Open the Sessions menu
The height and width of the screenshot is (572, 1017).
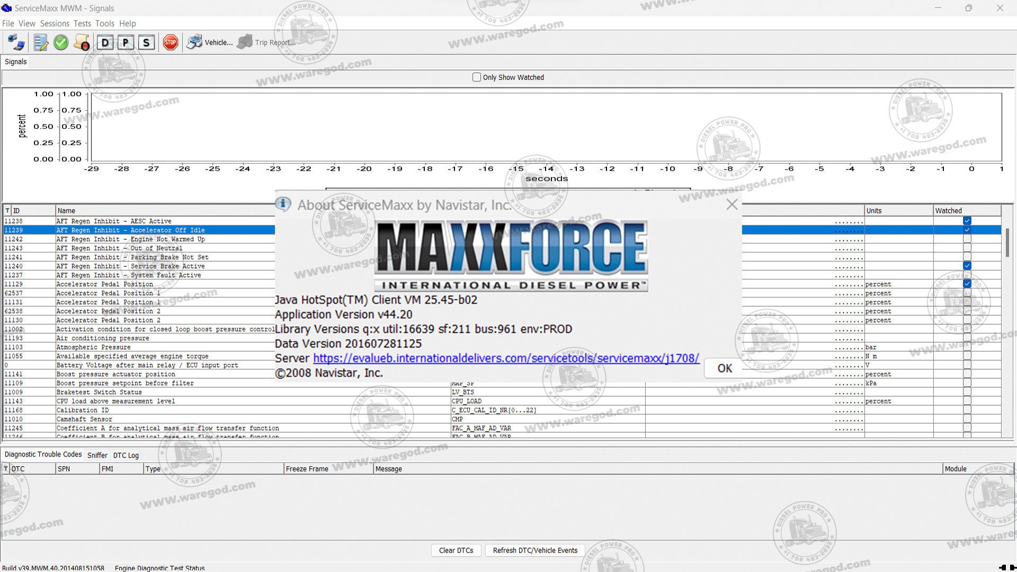point(55,23)
